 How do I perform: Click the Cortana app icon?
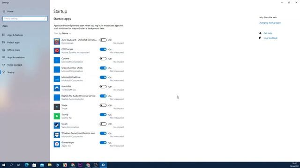click(57, 60)
